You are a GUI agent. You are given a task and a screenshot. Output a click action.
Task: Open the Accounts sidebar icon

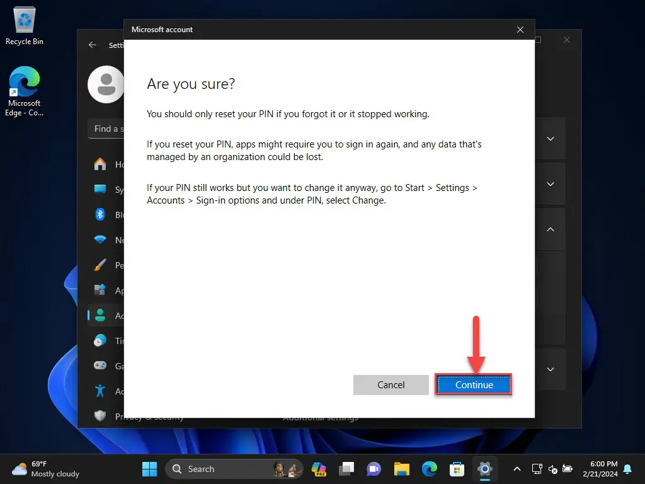click(x=100, y=315)
